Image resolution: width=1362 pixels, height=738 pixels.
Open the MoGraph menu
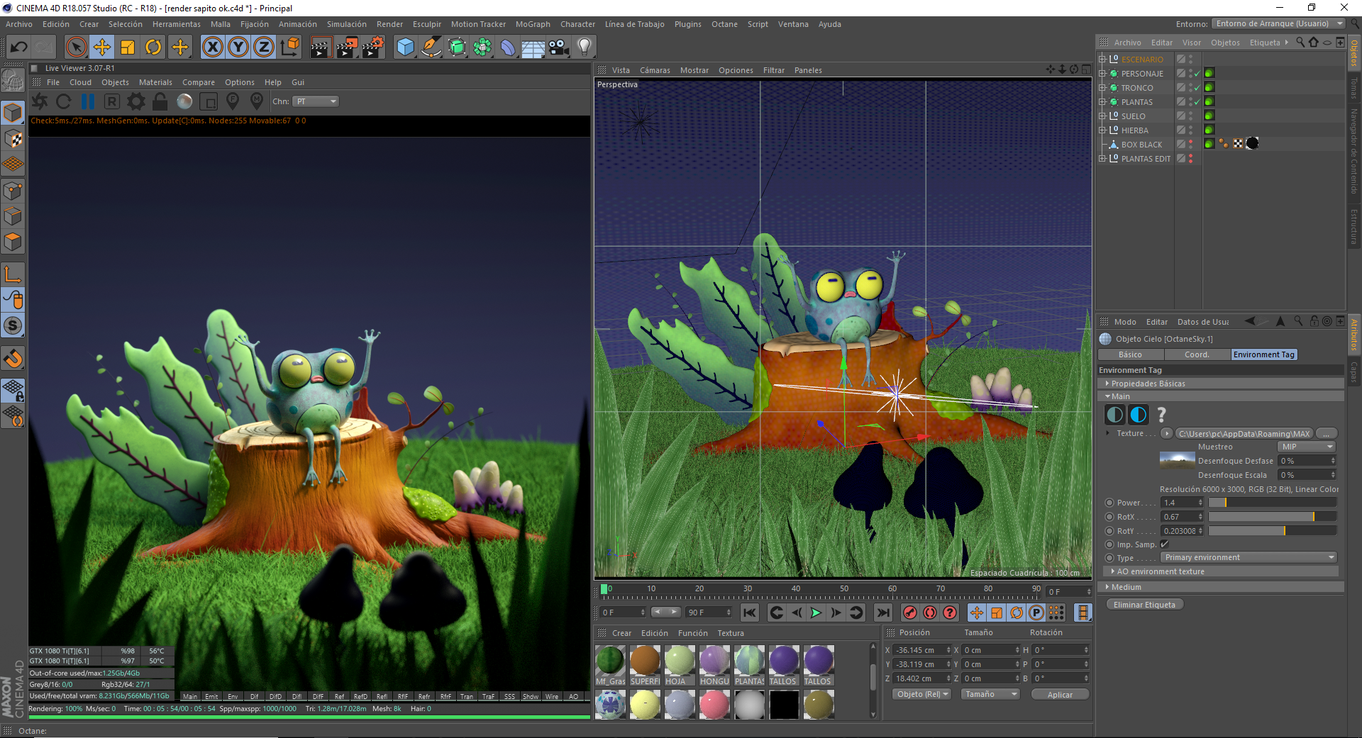[533, 24]
